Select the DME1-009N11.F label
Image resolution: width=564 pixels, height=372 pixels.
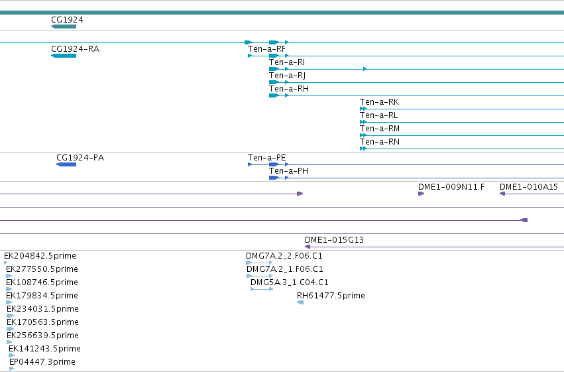451,187
